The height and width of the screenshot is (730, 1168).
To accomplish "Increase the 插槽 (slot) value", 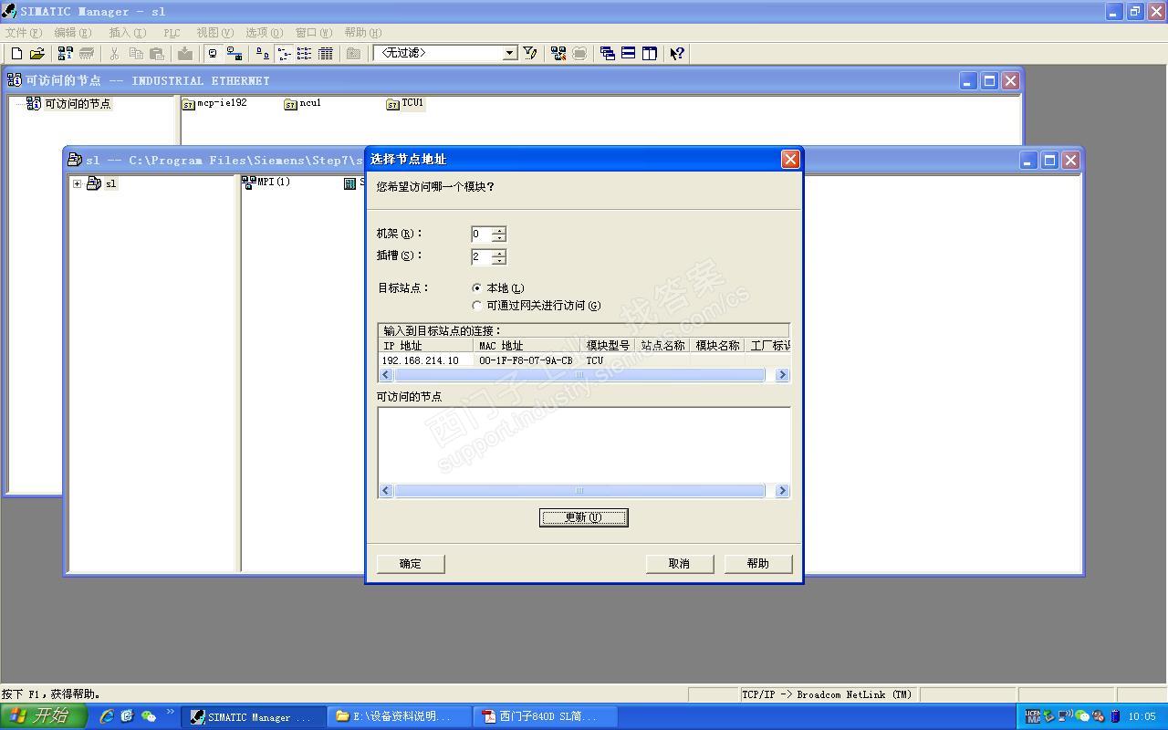I will tap(498, 254).
